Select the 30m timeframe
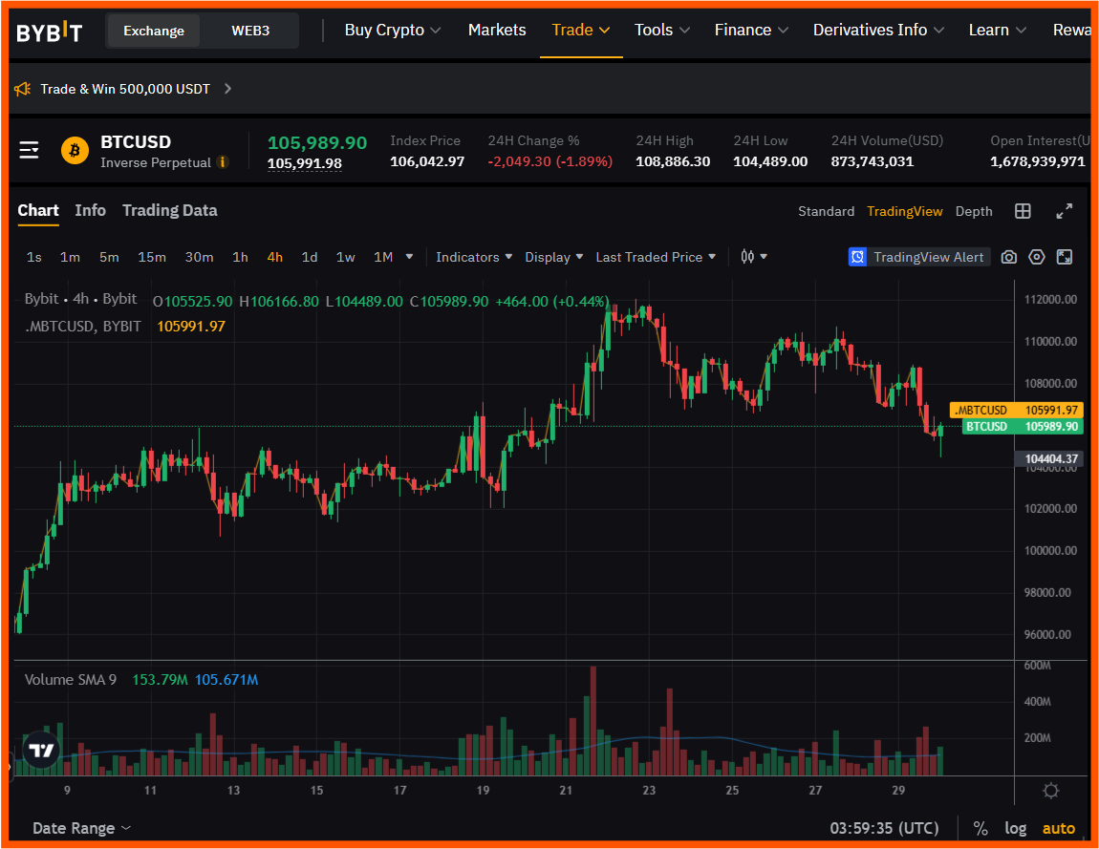Viewport: 1099px width, 849px height. (199, 257)
